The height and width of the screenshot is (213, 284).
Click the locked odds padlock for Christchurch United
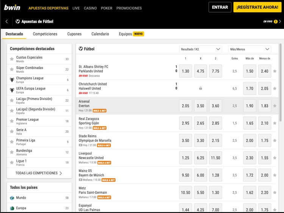coord(200,88)
